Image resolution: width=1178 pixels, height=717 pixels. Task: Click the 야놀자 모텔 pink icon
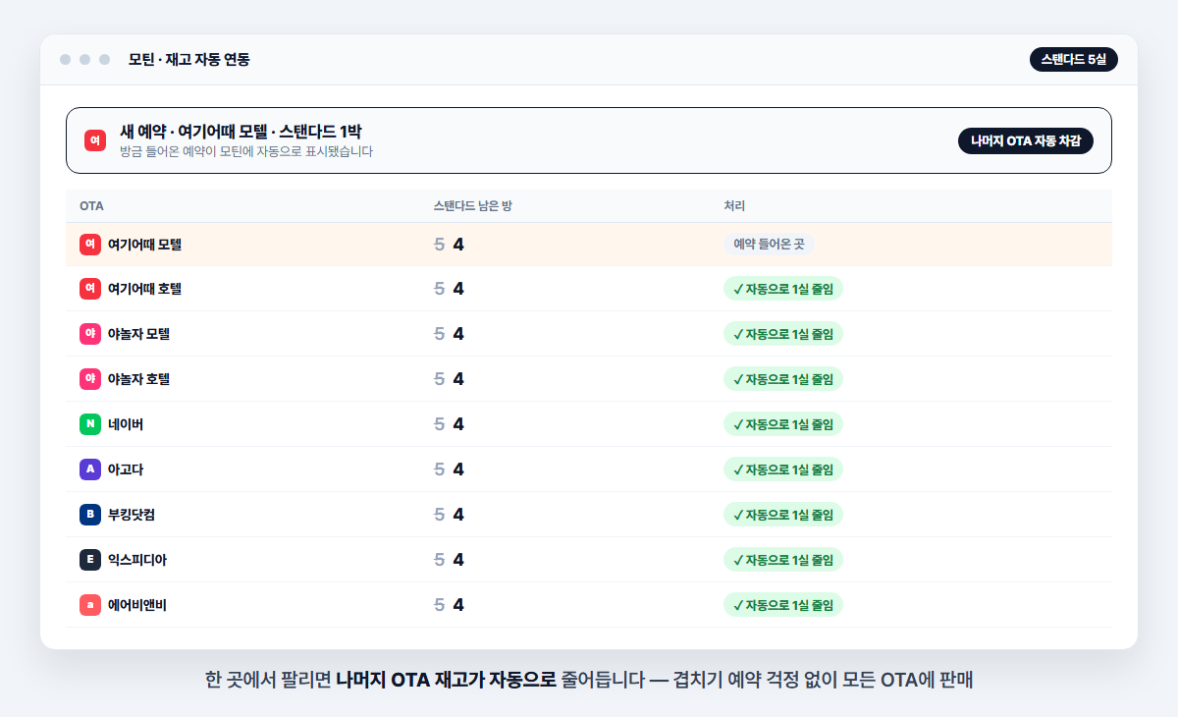click(x=90, y=334)
